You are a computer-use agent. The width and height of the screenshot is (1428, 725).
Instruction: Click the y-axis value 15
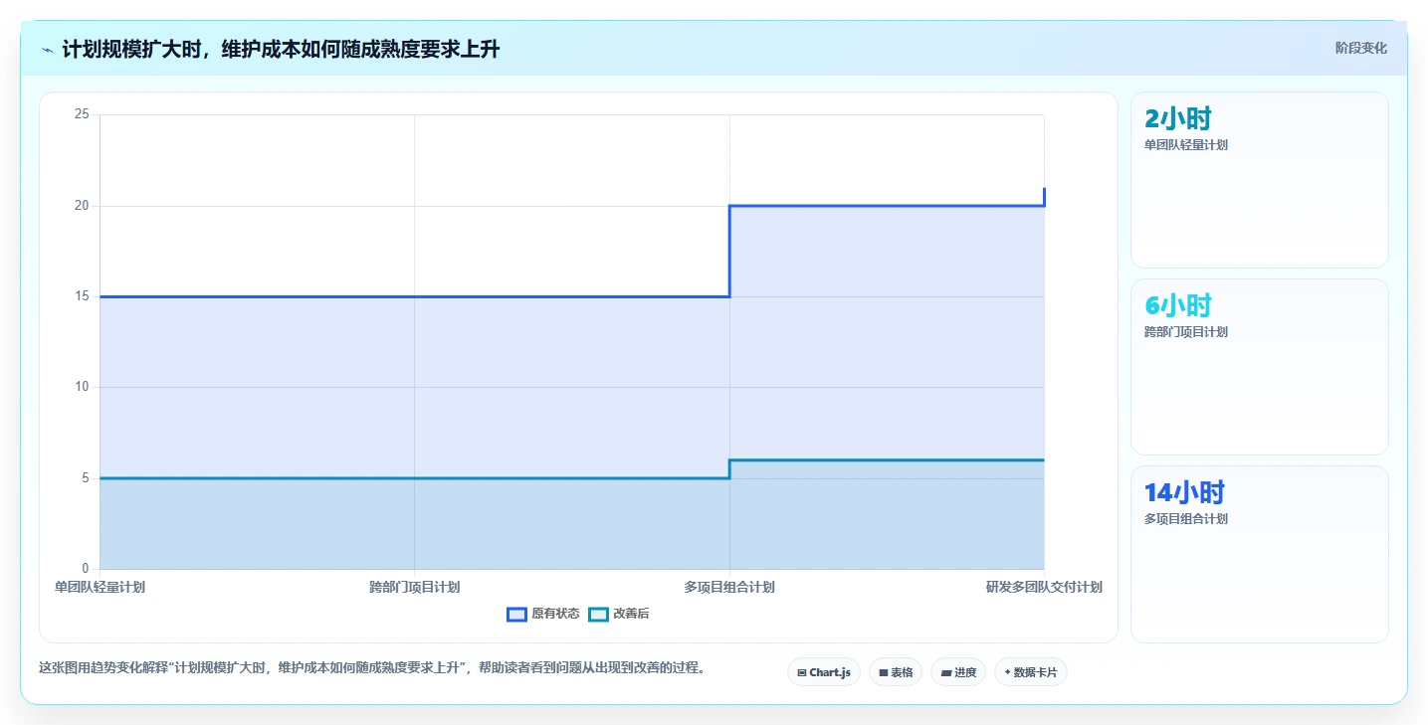(x=82, y=296)
